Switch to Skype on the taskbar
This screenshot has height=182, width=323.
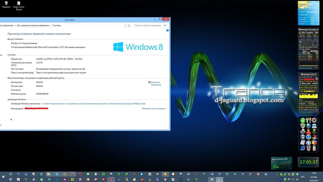click(x=57, y=174)
